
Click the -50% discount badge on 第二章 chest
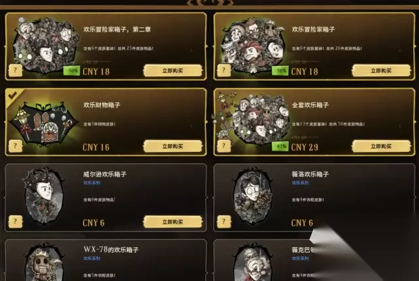click(72, 71)
